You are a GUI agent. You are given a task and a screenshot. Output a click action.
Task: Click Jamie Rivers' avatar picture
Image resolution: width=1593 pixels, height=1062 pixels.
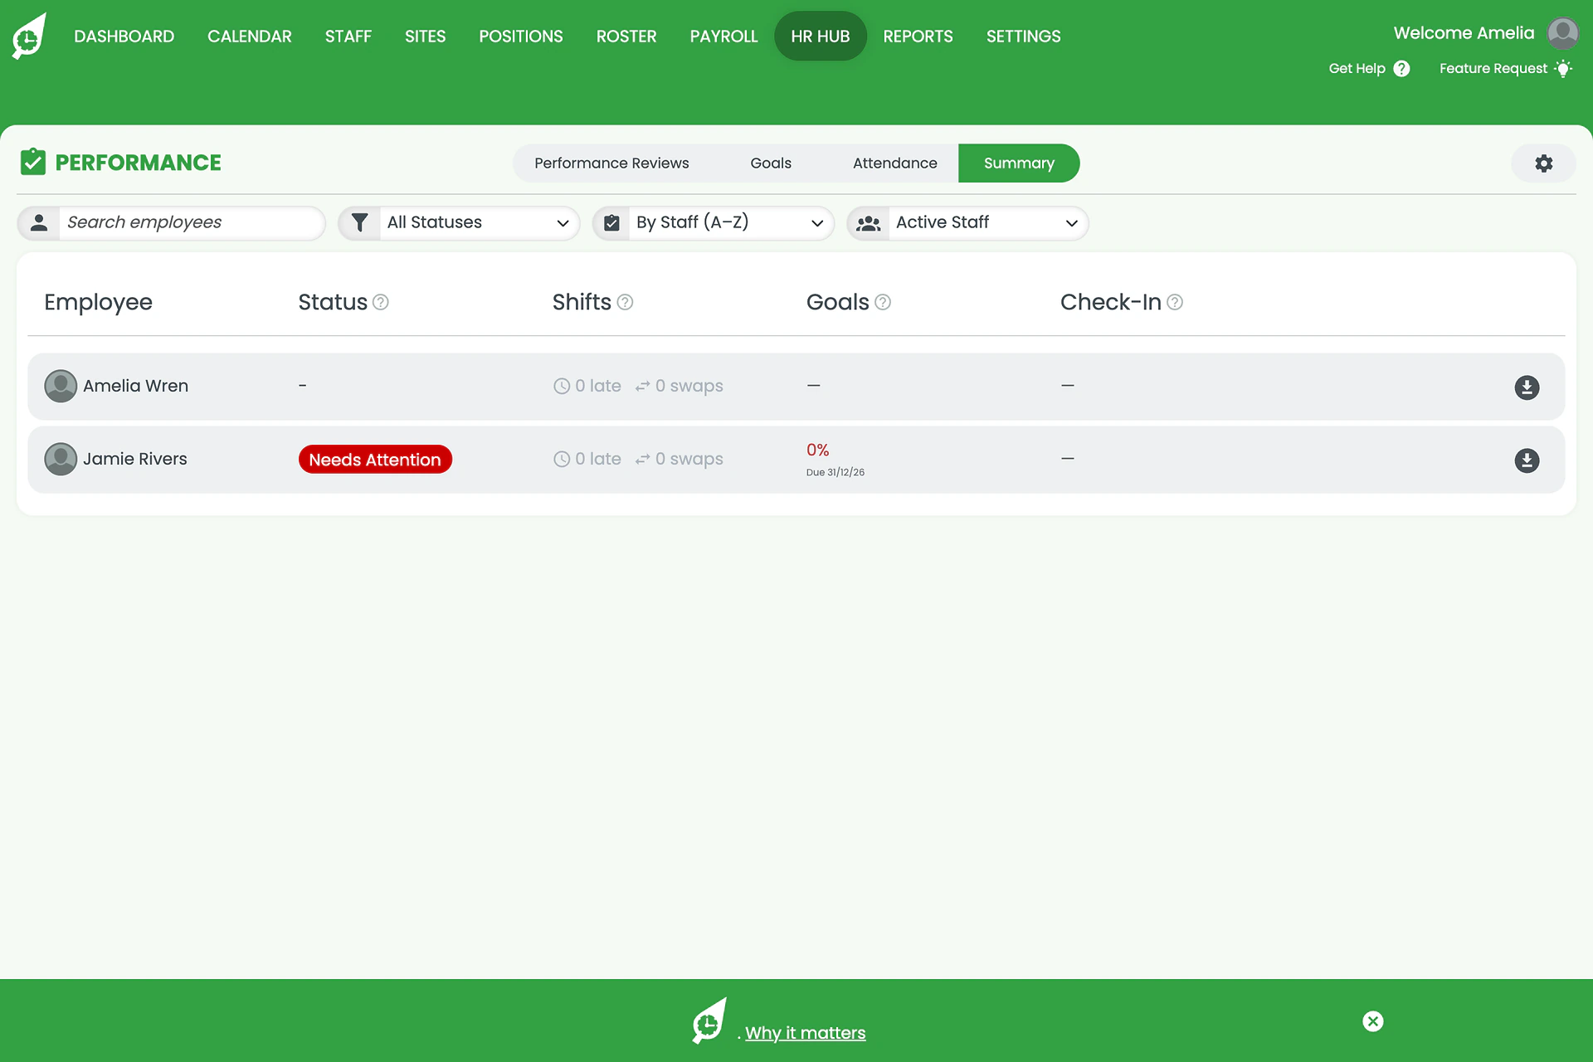[61, 459]
